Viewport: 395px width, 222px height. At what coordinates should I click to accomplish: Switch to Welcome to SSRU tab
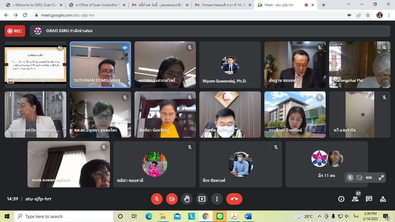click(x=33, y=5)
